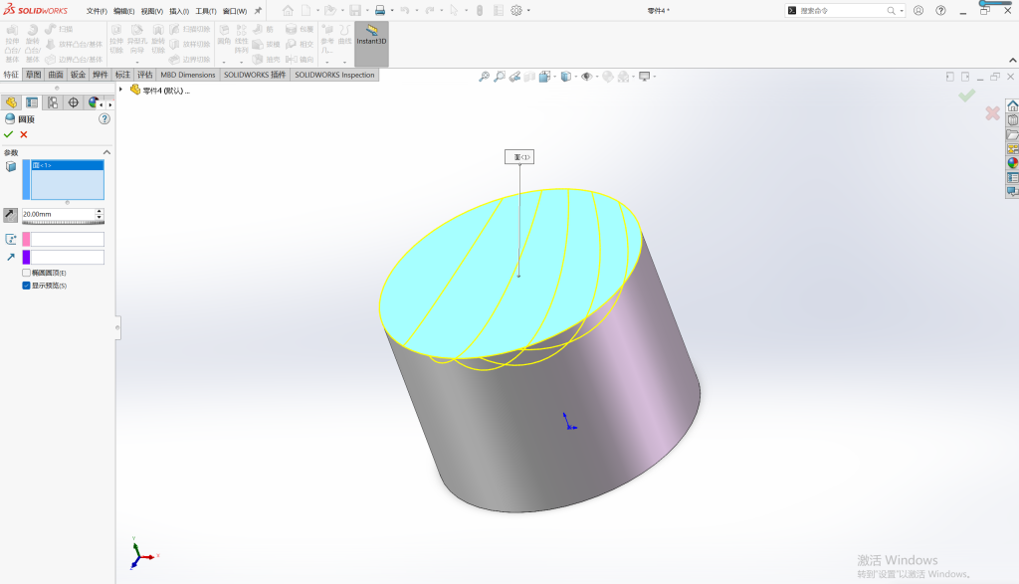Open the DimXpertManager crosshair tab
Image resolution: width=1019 pixels, height=584 pixels.
pyautogui.click(x=74, y=102)
